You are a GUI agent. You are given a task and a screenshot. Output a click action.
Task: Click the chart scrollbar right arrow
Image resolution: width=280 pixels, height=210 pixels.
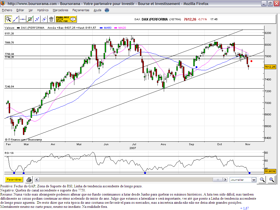point(225,180)
